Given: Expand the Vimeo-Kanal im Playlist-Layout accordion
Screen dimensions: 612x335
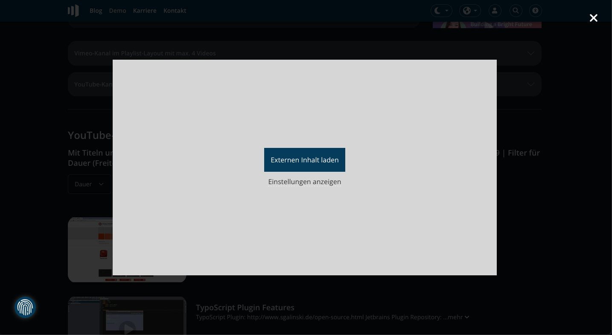Looking at the screenshot, I should (x=304, y=53).
